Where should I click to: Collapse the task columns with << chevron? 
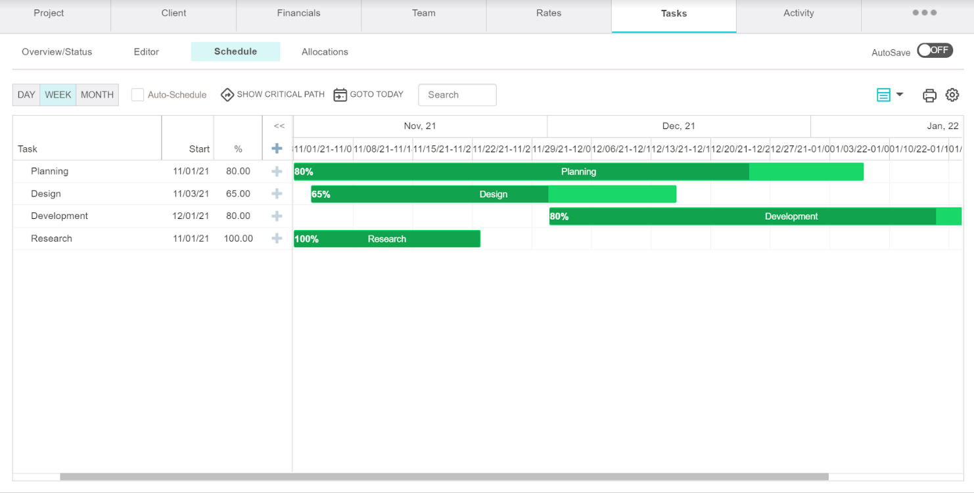click(279, 126)
